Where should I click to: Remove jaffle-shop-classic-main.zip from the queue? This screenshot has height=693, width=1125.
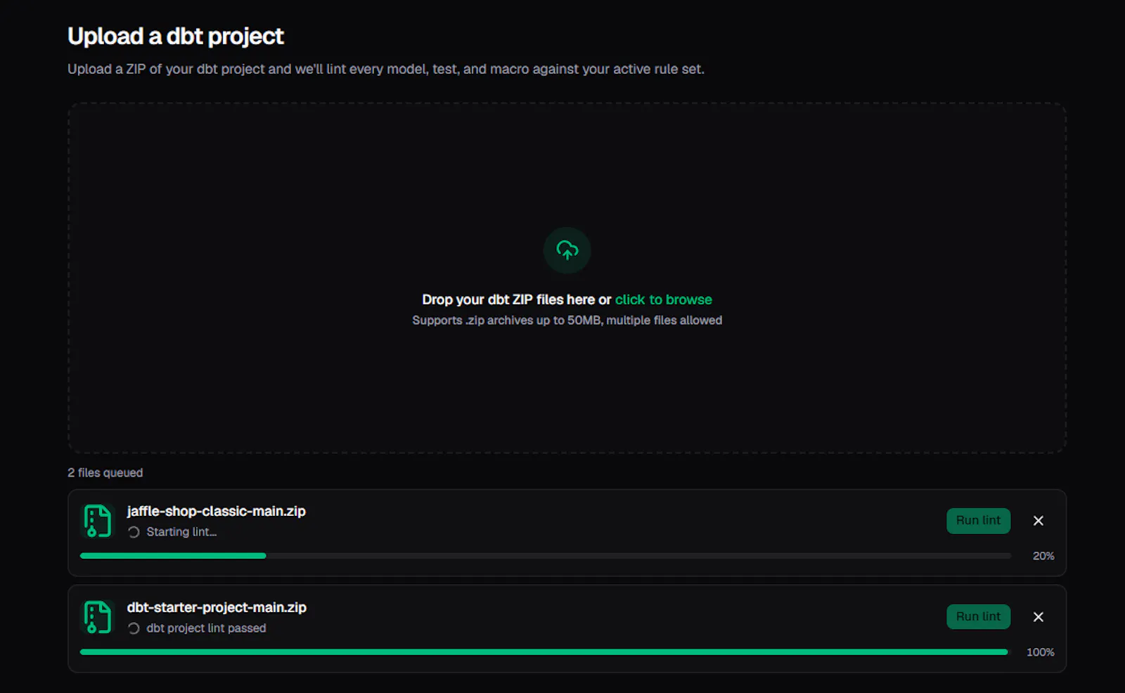1038,521
